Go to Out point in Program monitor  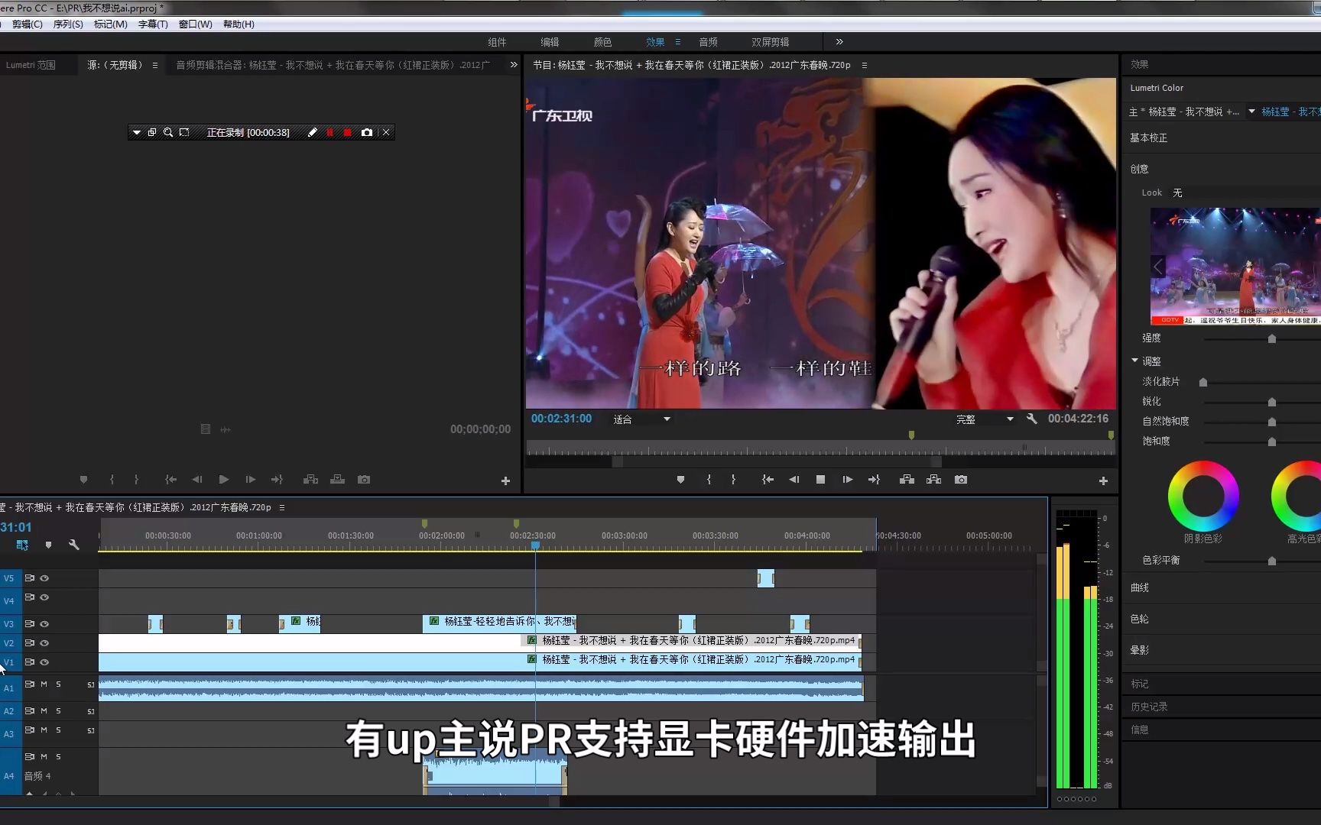(x=874, y=480)
